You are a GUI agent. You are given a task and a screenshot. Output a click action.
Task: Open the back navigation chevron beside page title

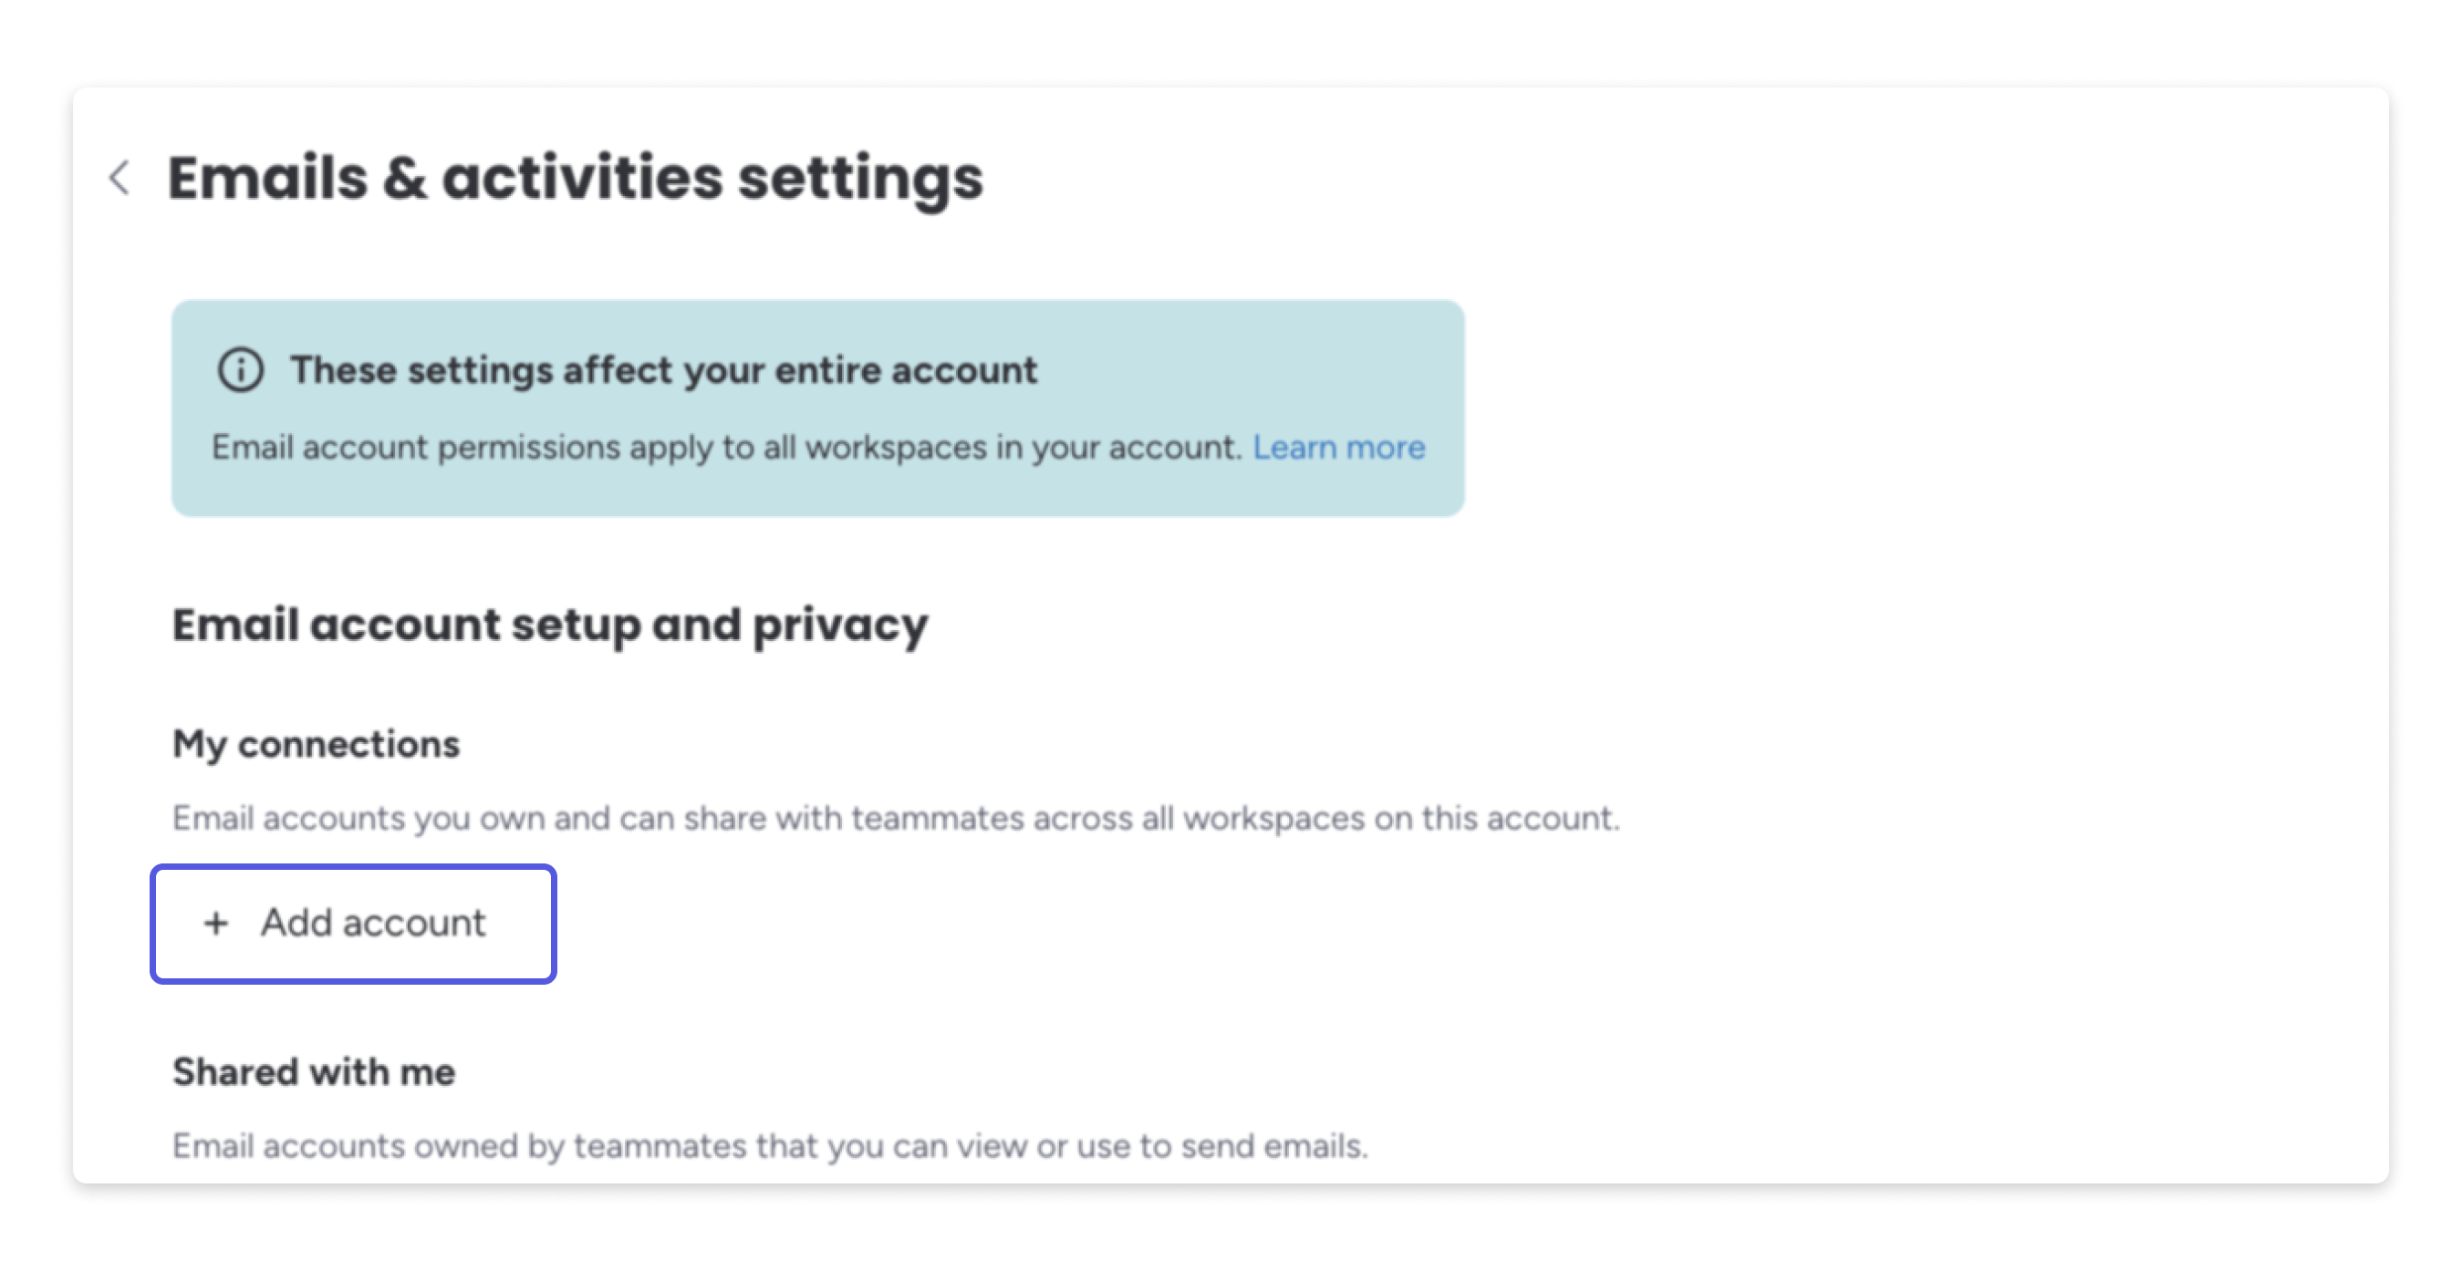click(121, 178)
